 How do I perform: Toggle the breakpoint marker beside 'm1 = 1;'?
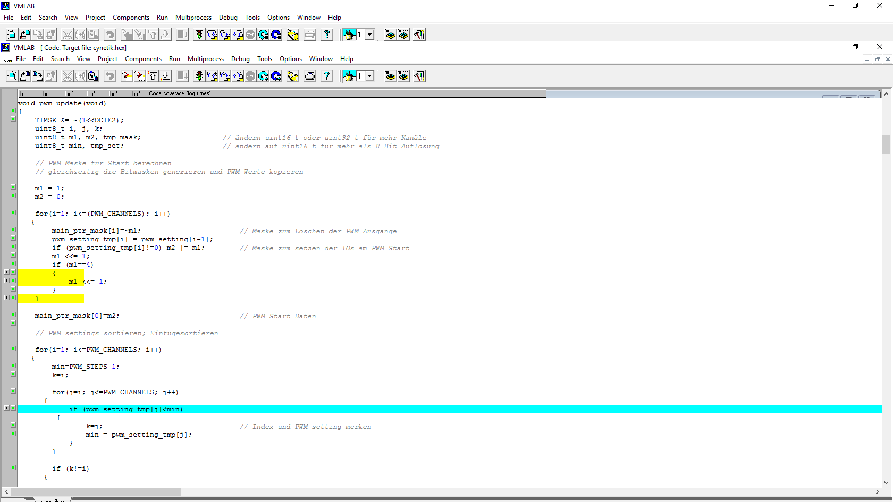[13, 187]
